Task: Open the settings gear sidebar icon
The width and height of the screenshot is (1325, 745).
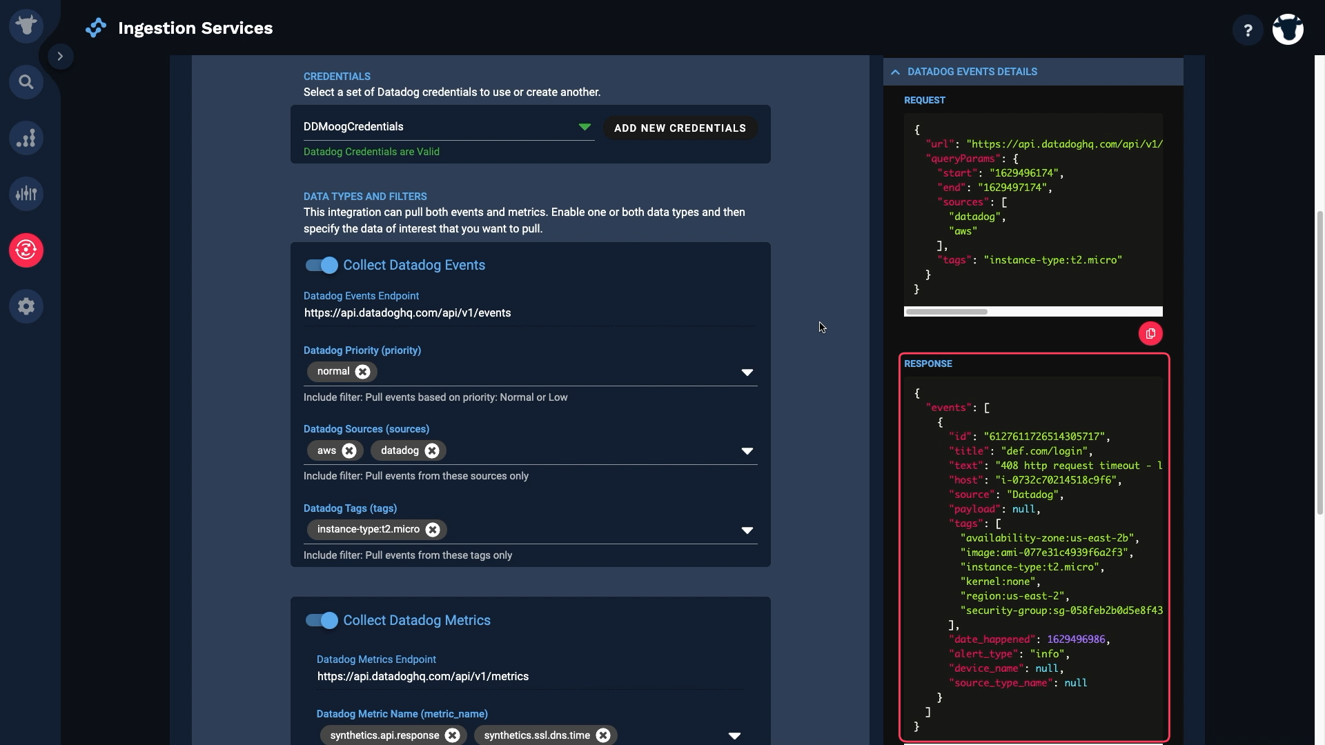Action: [26, 306]
